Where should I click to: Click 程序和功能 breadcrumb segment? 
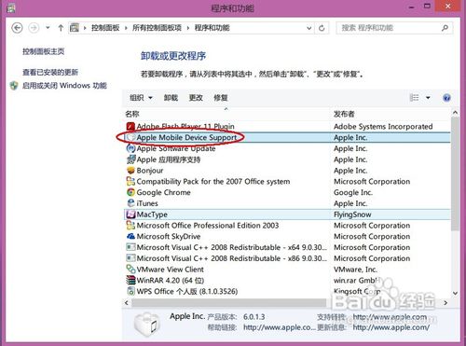pyautogui.click(x=212, y=28)
